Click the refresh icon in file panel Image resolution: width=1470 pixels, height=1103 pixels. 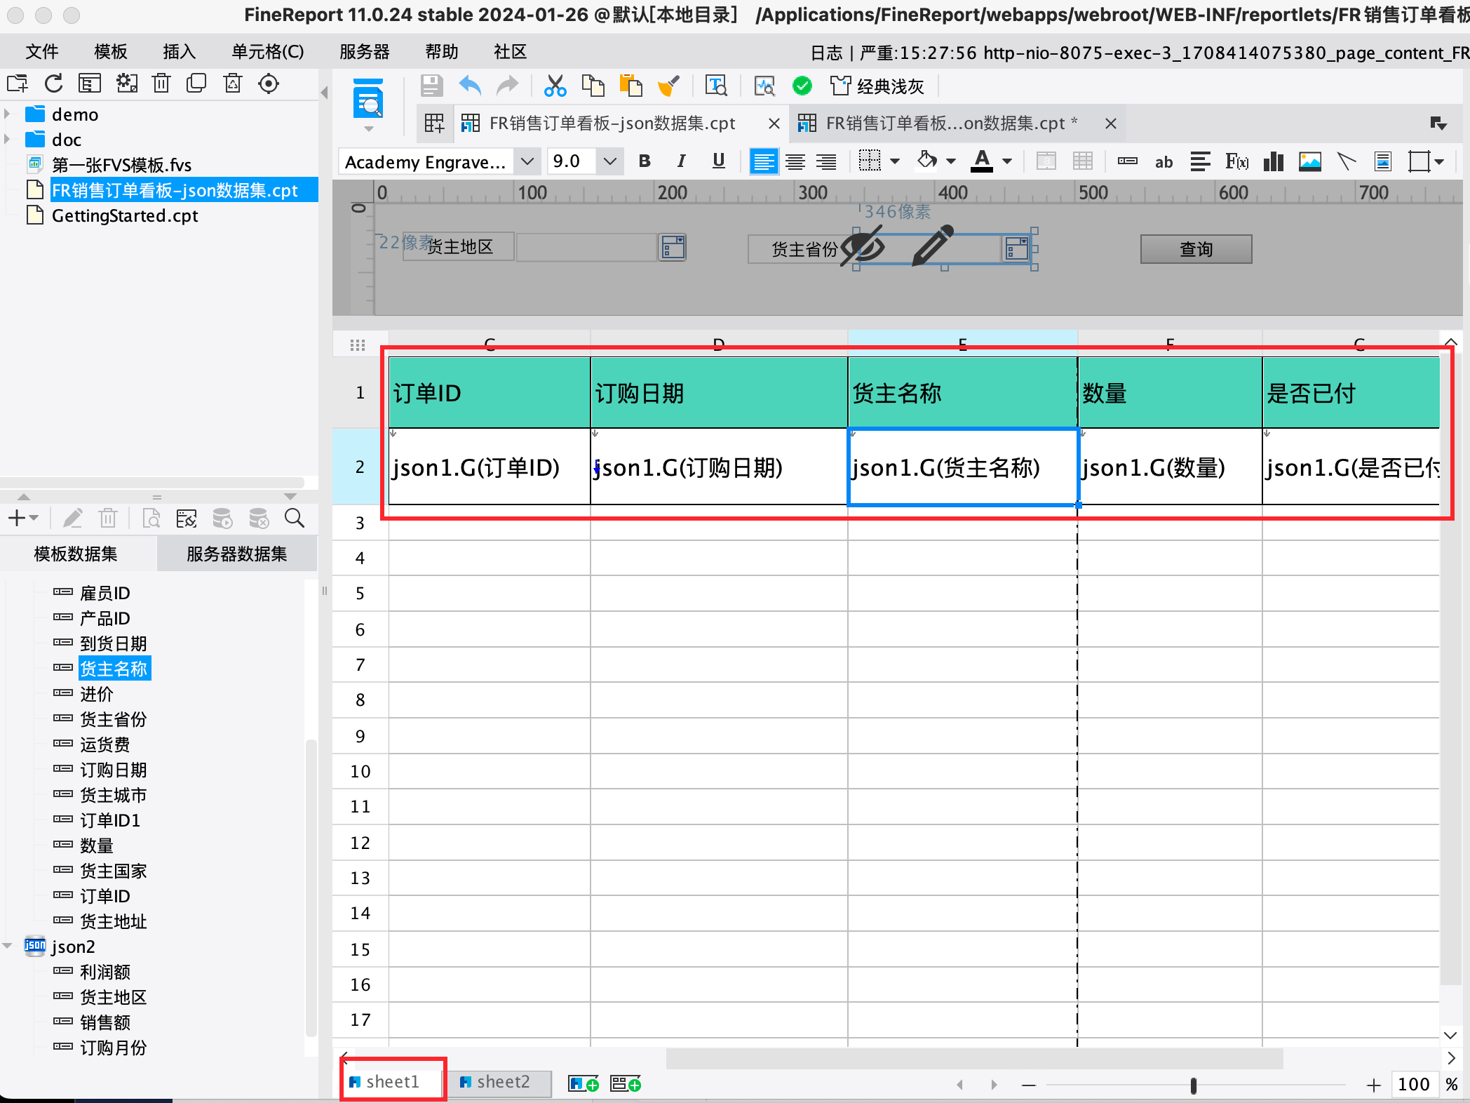(53, 83)
